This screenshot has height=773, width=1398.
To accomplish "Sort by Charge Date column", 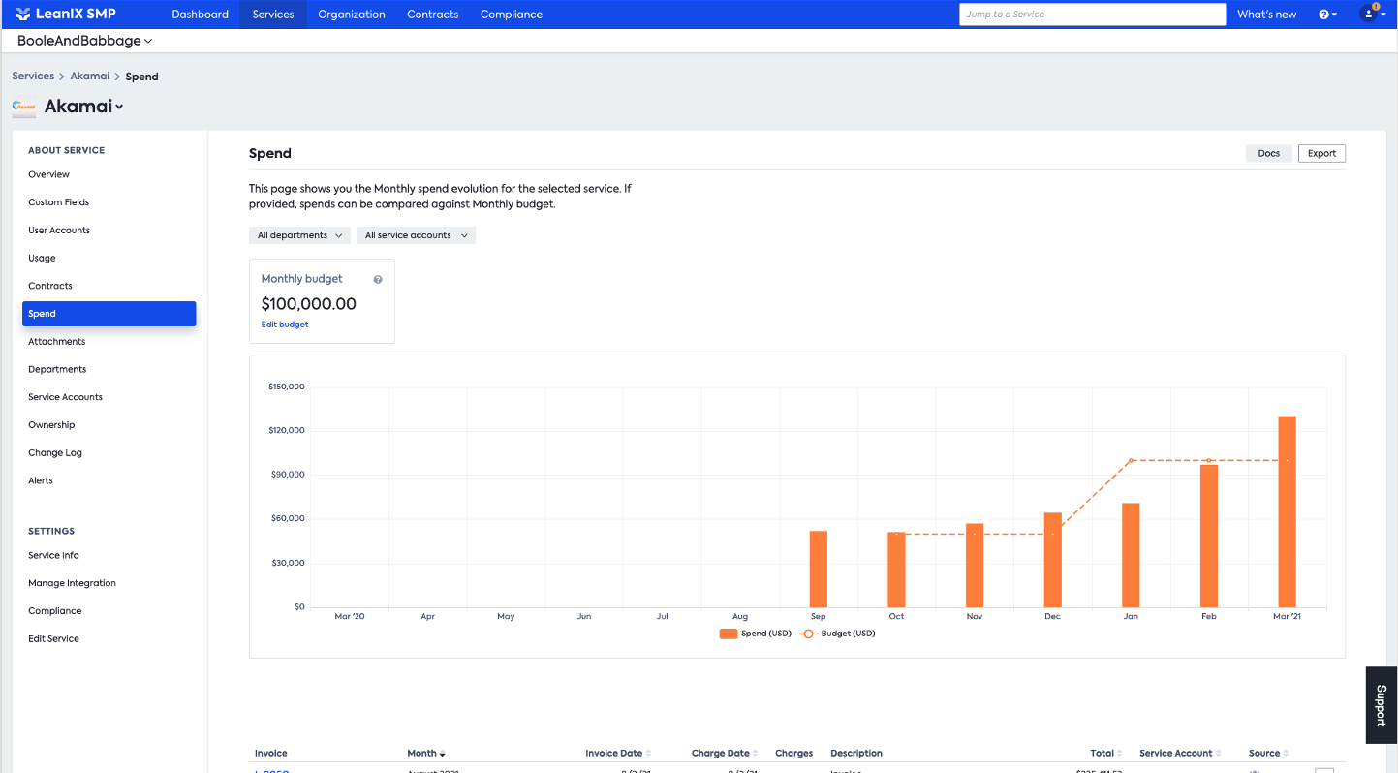I will (725, 753).
